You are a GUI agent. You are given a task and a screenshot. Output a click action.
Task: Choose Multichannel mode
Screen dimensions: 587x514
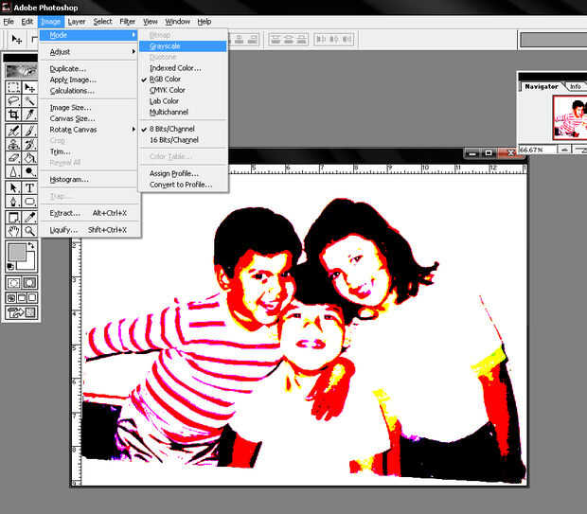pyautogui.click(x=183, y=112)
